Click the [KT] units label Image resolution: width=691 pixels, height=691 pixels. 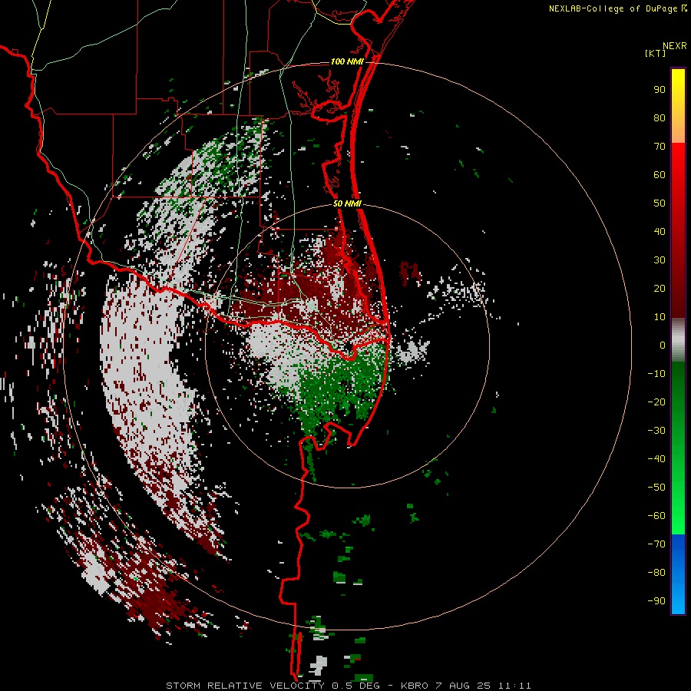coord(655,53)
